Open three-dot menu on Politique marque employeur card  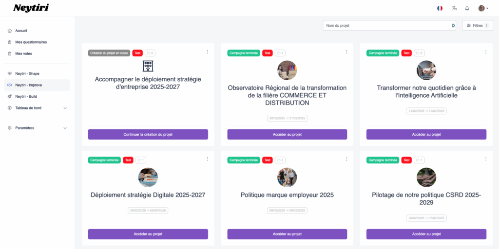pyautogui.click(x=346, y=159)
